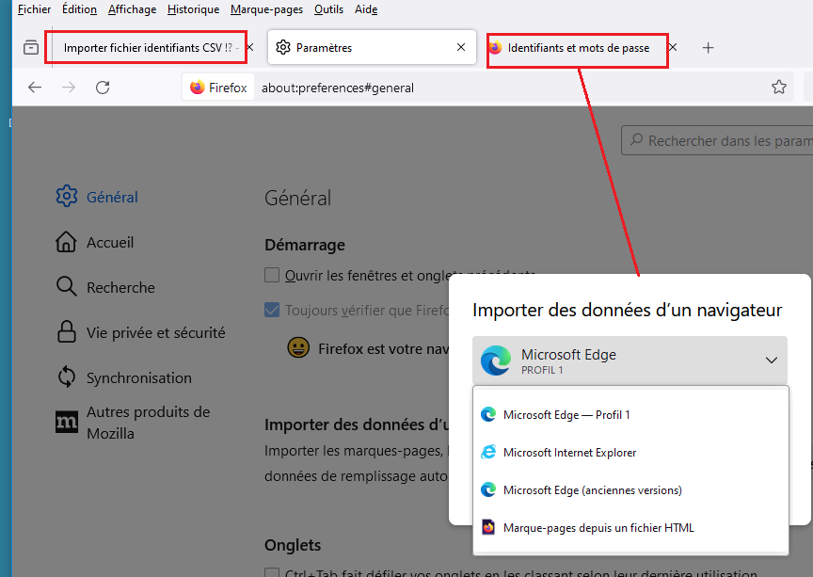Open the Aide menu
The width and height of the screenshot is (813, 577).
(x=366, y=9)
